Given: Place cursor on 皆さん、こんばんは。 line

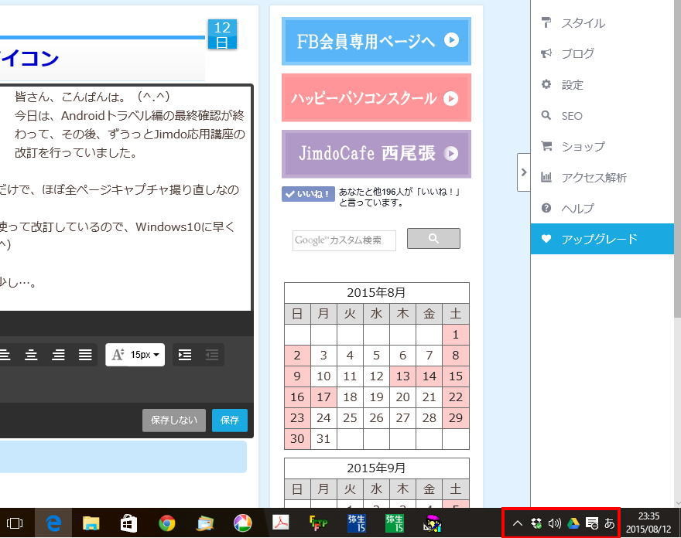Looking at the screenshot, I should click(92, 97).
